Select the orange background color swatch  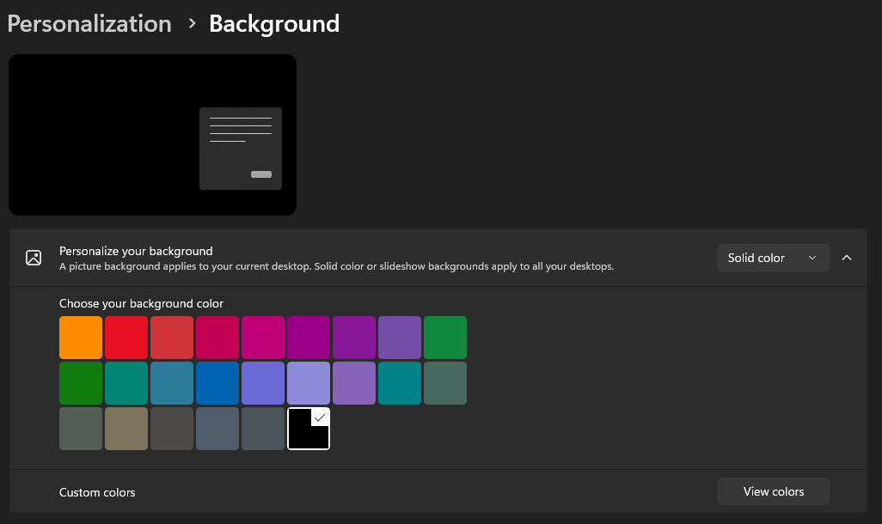pyautogui.click(x=81, y=338)
